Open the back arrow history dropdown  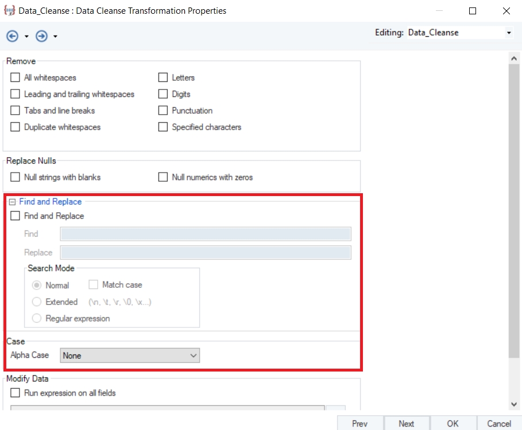pos(26,37)
